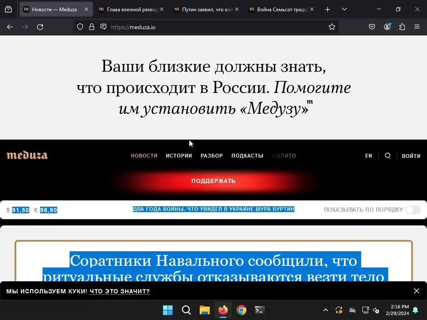Open Firefox account menu
This screenshot has height=320, width=427.
click(387, 27)
